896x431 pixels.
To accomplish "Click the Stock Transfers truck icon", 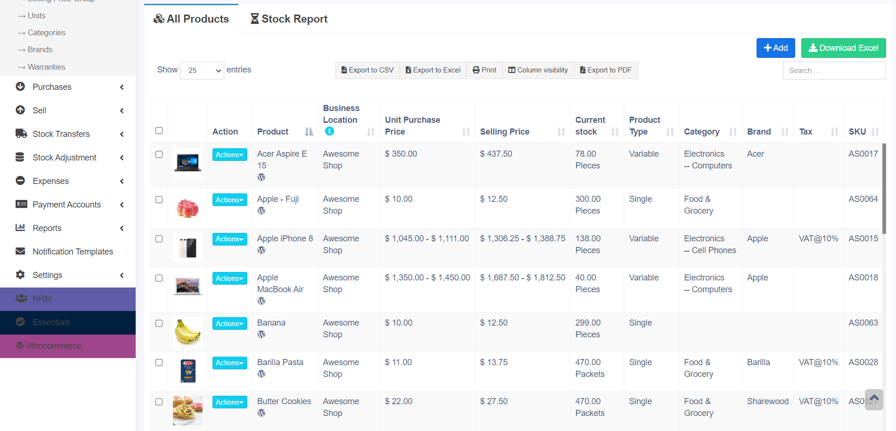I will click(21, 134).
